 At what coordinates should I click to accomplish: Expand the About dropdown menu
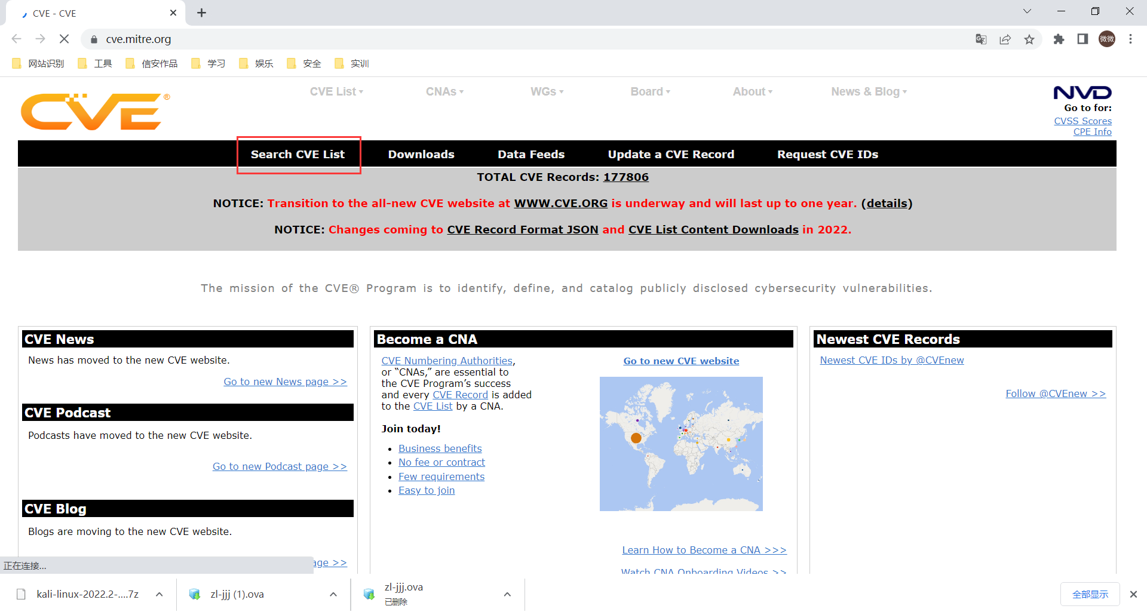(753, 91)
